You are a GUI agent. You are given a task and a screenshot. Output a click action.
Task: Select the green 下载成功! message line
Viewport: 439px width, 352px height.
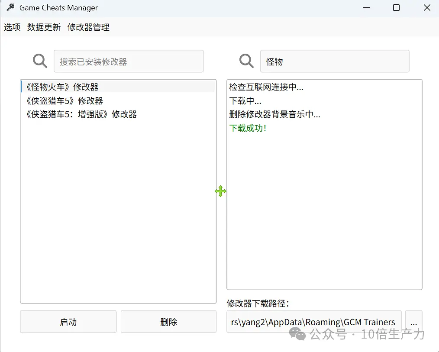pyautogui.click(x=248, y=129)
